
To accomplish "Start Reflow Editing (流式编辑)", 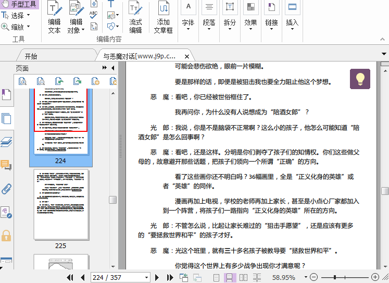I will click(136, 17).
